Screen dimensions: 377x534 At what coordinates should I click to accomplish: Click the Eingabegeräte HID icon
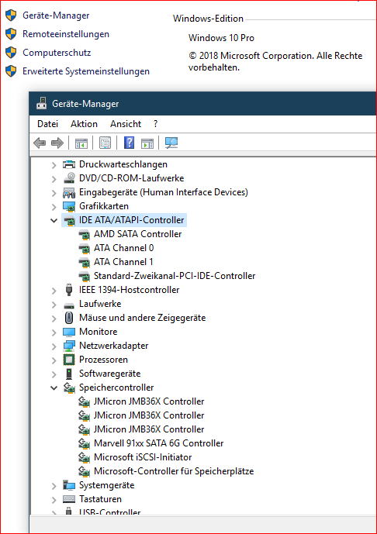click(x=69, y=192)
